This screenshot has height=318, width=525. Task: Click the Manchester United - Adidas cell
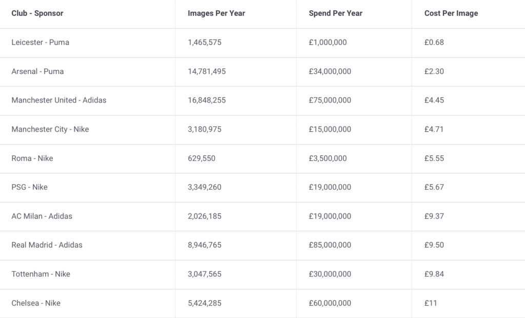(x=59, y=101)
